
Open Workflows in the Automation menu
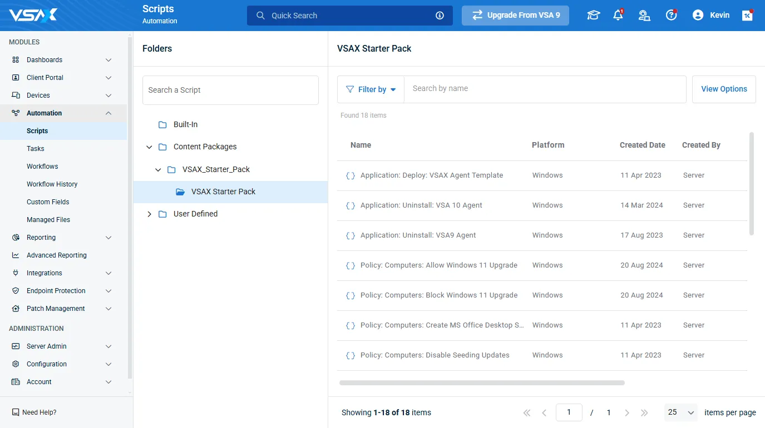click(42, 167)
